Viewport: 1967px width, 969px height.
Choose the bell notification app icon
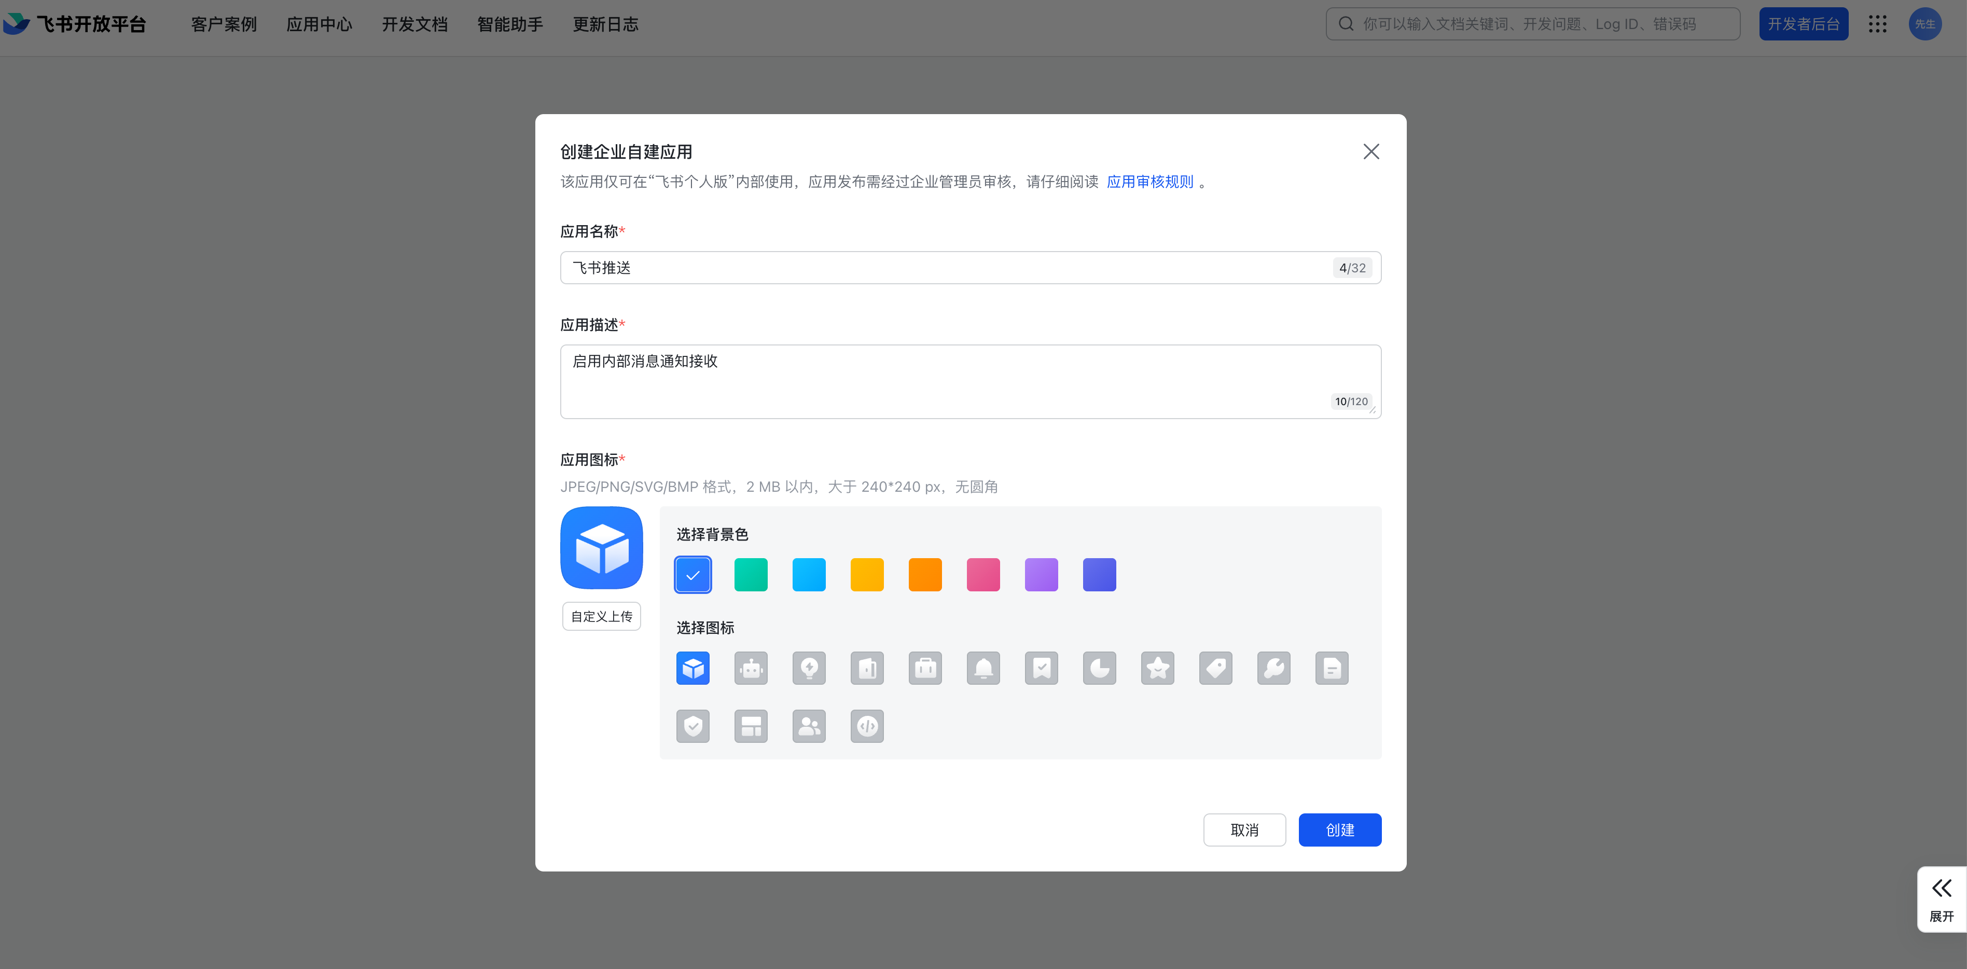pos(983,668)
